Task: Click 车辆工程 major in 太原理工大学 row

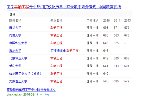Action: tap(56, 81)
